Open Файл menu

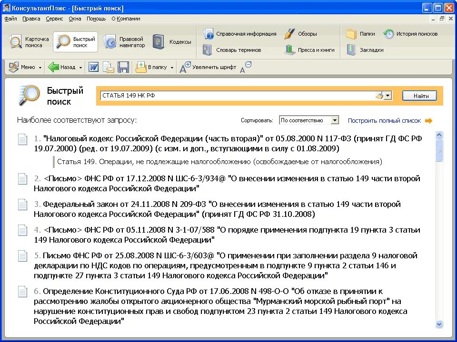coord(10,19)
